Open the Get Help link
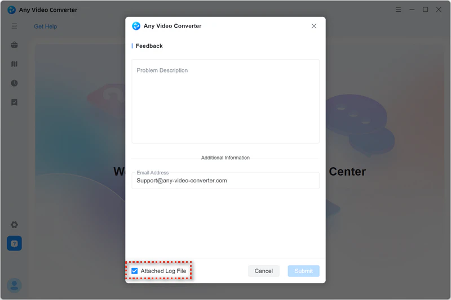This screenshot has height=300, width=451. (x=46, y=26)
